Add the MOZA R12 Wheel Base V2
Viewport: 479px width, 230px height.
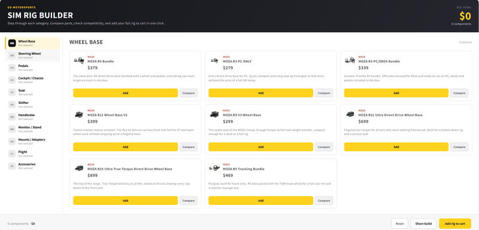click(126, 147)
